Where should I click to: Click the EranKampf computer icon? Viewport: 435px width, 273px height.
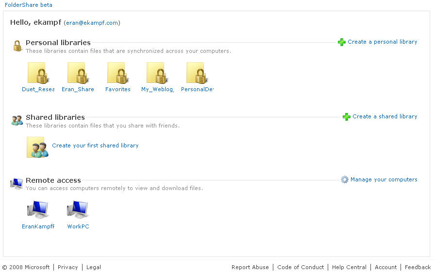[x=38, y=210]
